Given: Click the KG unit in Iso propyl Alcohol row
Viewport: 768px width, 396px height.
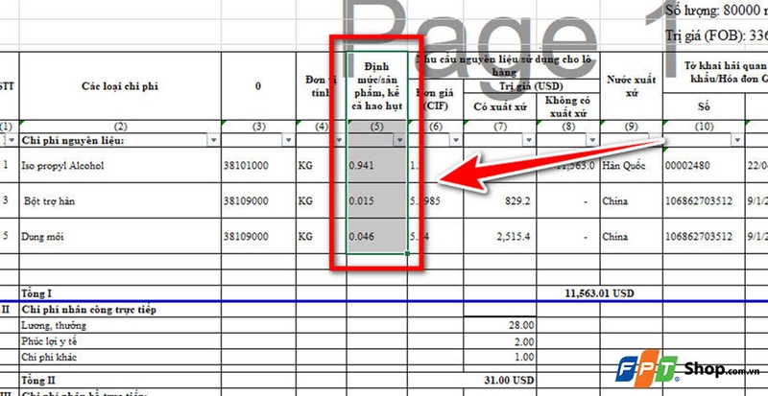Looking at the screenshot, I should [322, 166].
